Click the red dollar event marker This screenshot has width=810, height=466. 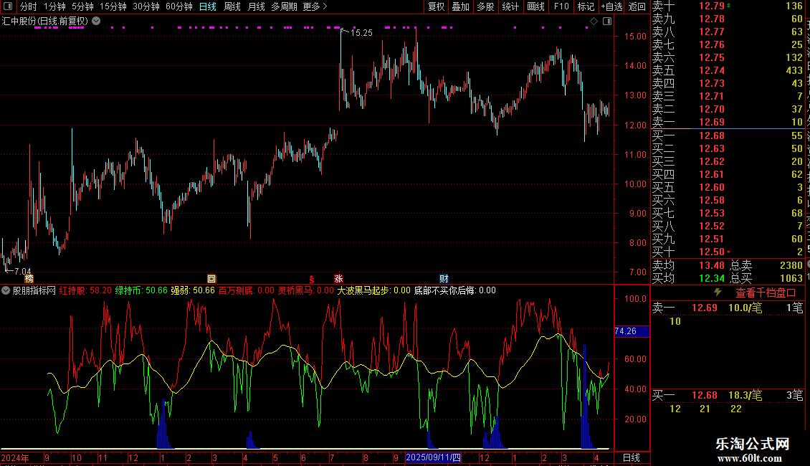(312, 279)
